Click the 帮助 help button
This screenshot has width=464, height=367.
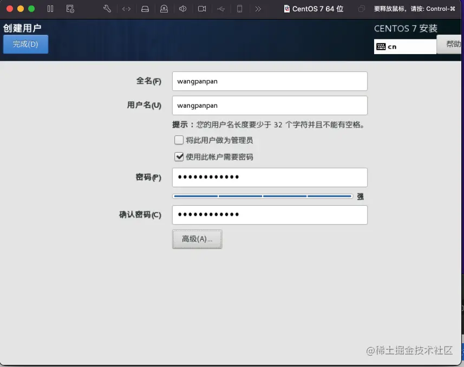coord(450,44)
